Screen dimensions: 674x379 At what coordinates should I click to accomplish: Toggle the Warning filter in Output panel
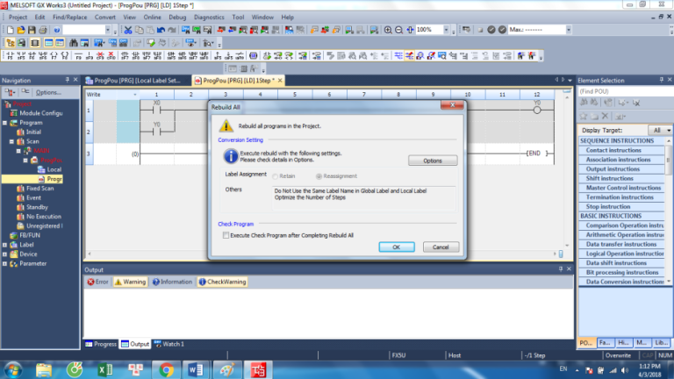tap(130, 282)
